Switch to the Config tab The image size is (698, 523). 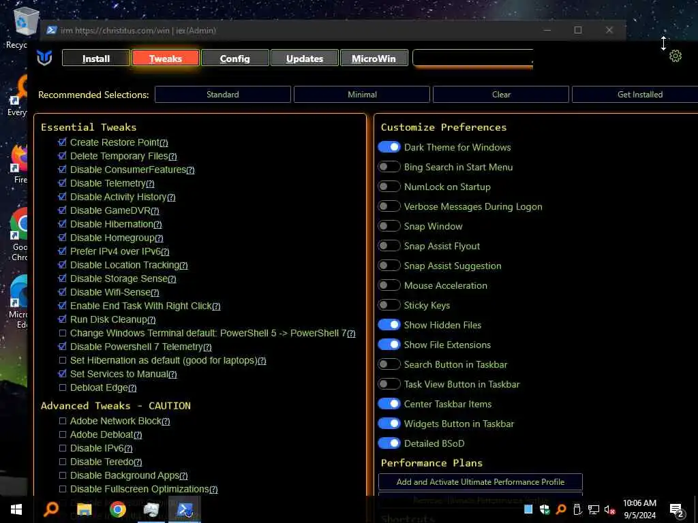coord(235,59)
